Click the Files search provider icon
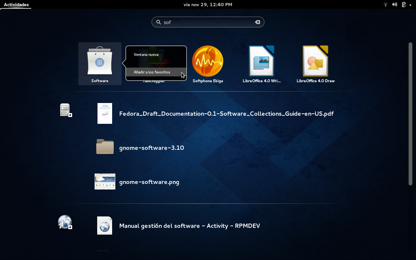416x260 pixels. (66, 110)
